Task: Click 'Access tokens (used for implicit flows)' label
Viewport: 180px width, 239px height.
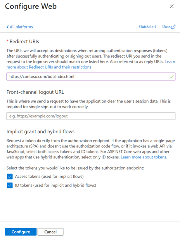Action: (49, 176)
